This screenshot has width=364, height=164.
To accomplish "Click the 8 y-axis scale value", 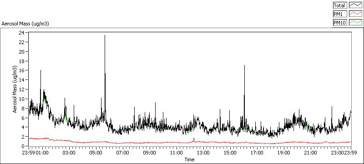I will point(23,109).
